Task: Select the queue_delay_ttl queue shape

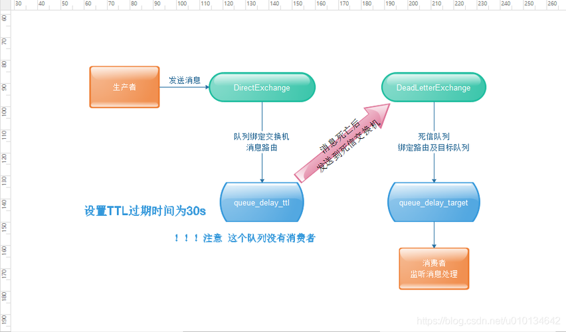Action: tap(262, 202)
